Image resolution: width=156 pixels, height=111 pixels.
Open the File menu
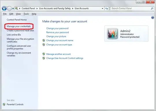click(5, 14)
